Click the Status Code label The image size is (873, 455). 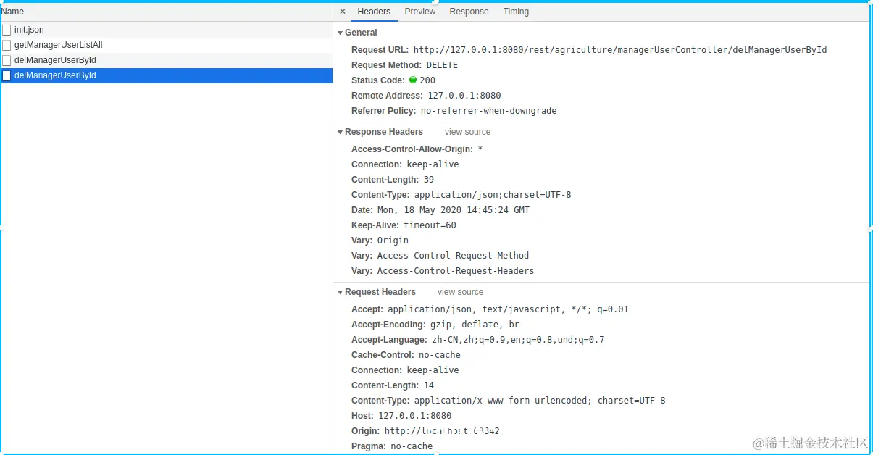[378, 80]
